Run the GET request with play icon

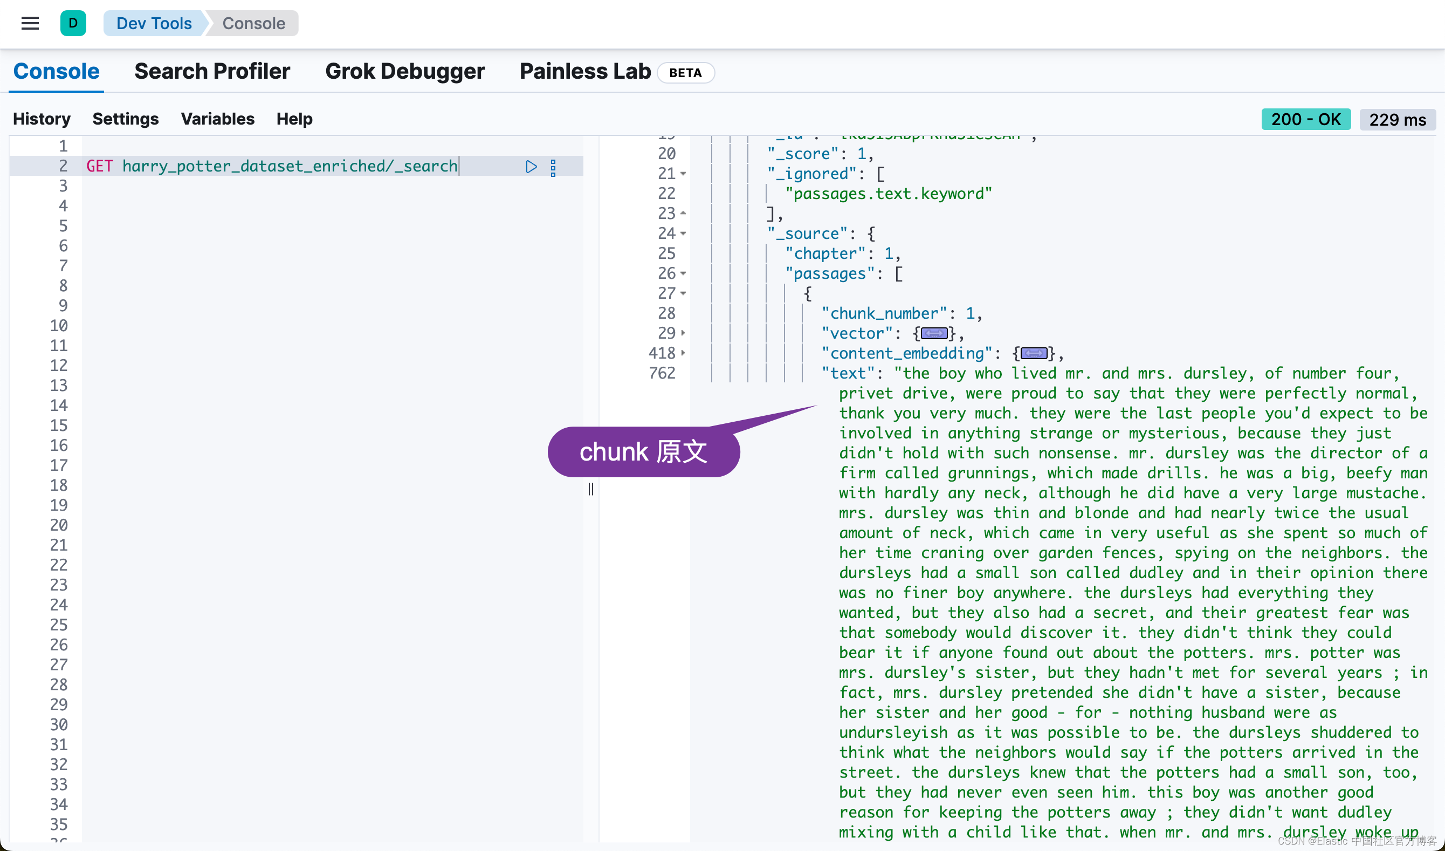tap(531, 166)
